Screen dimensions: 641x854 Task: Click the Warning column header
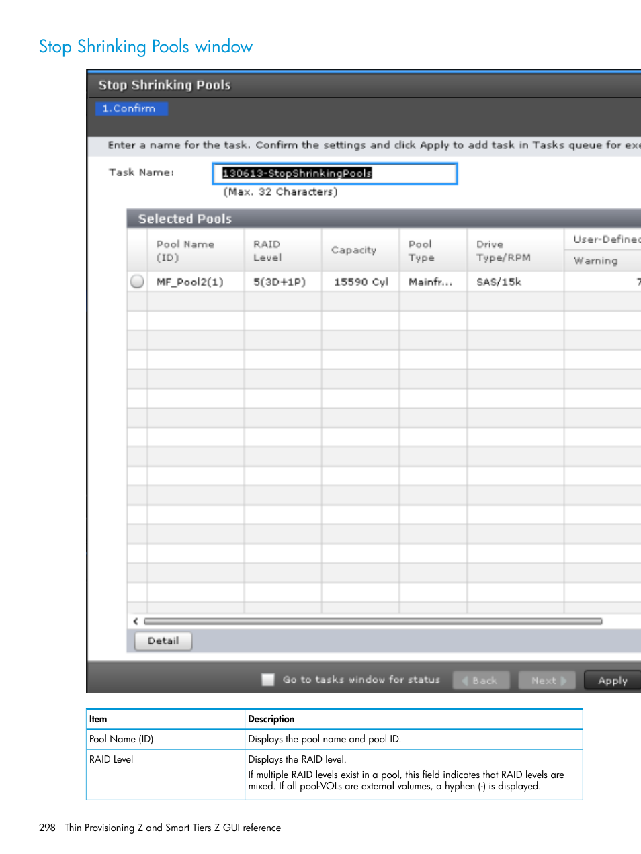[602, 261]
